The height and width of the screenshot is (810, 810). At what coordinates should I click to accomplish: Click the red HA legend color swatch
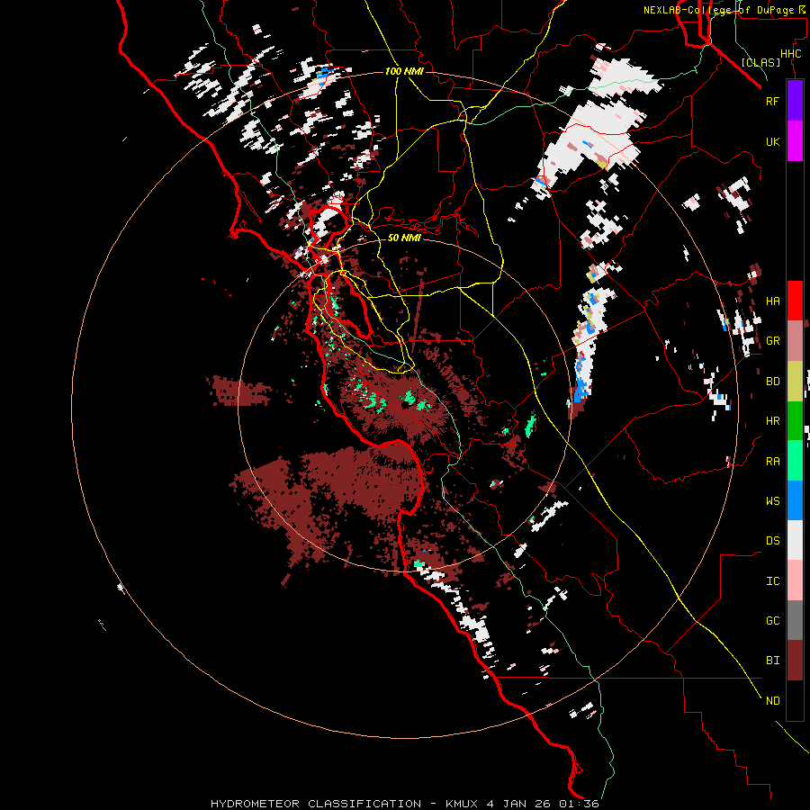coord(795,301)
